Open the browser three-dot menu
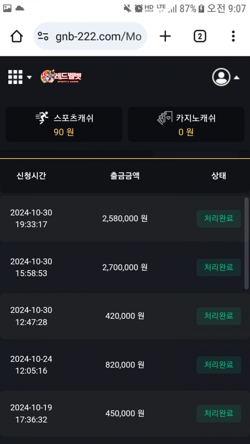This screenshot has height=444, width=250. tap(233, 37)
